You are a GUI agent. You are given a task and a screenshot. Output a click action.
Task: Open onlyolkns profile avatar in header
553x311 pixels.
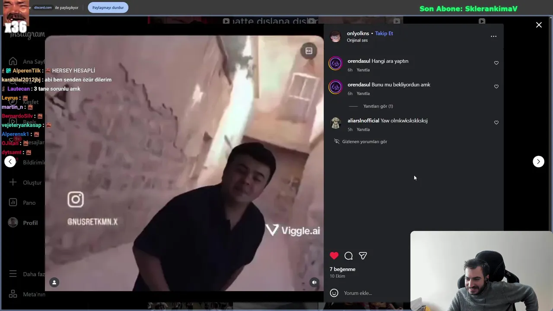336,36
